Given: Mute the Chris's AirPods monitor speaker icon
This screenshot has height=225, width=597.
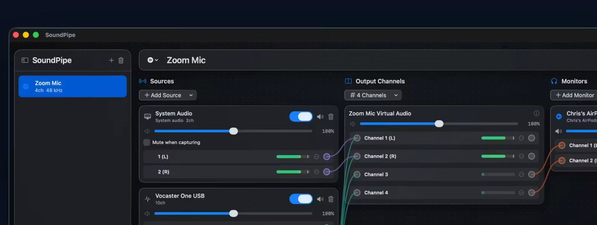Looking at the screenshot, I should (x=559, y=131).
